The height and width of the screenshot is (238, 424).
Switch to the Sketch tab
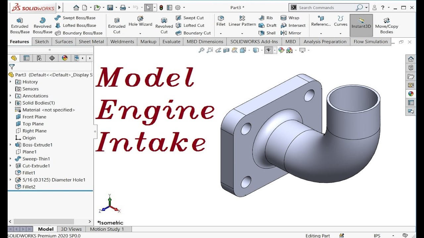coord(42,42)
